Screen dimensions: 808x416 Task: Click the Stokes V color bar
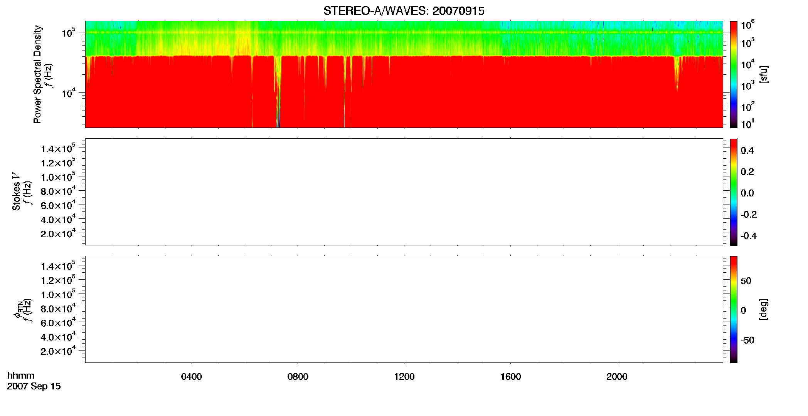(x=734, y=192)
